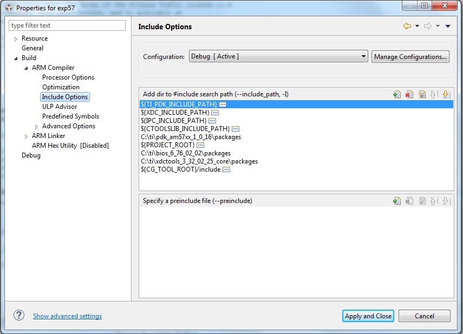Add a preinclude file
This screenshot has width=463, height=334.
point(396,200)
